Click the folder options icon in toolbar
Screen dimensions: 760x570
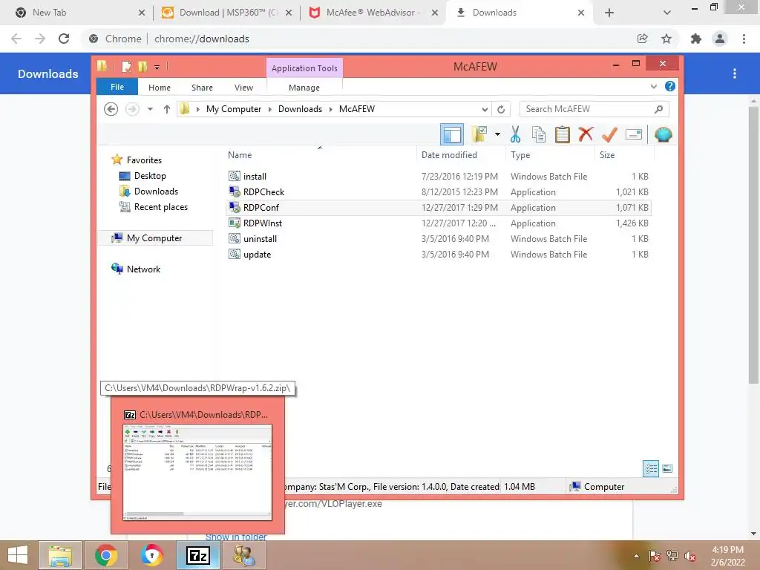(479, 134)
